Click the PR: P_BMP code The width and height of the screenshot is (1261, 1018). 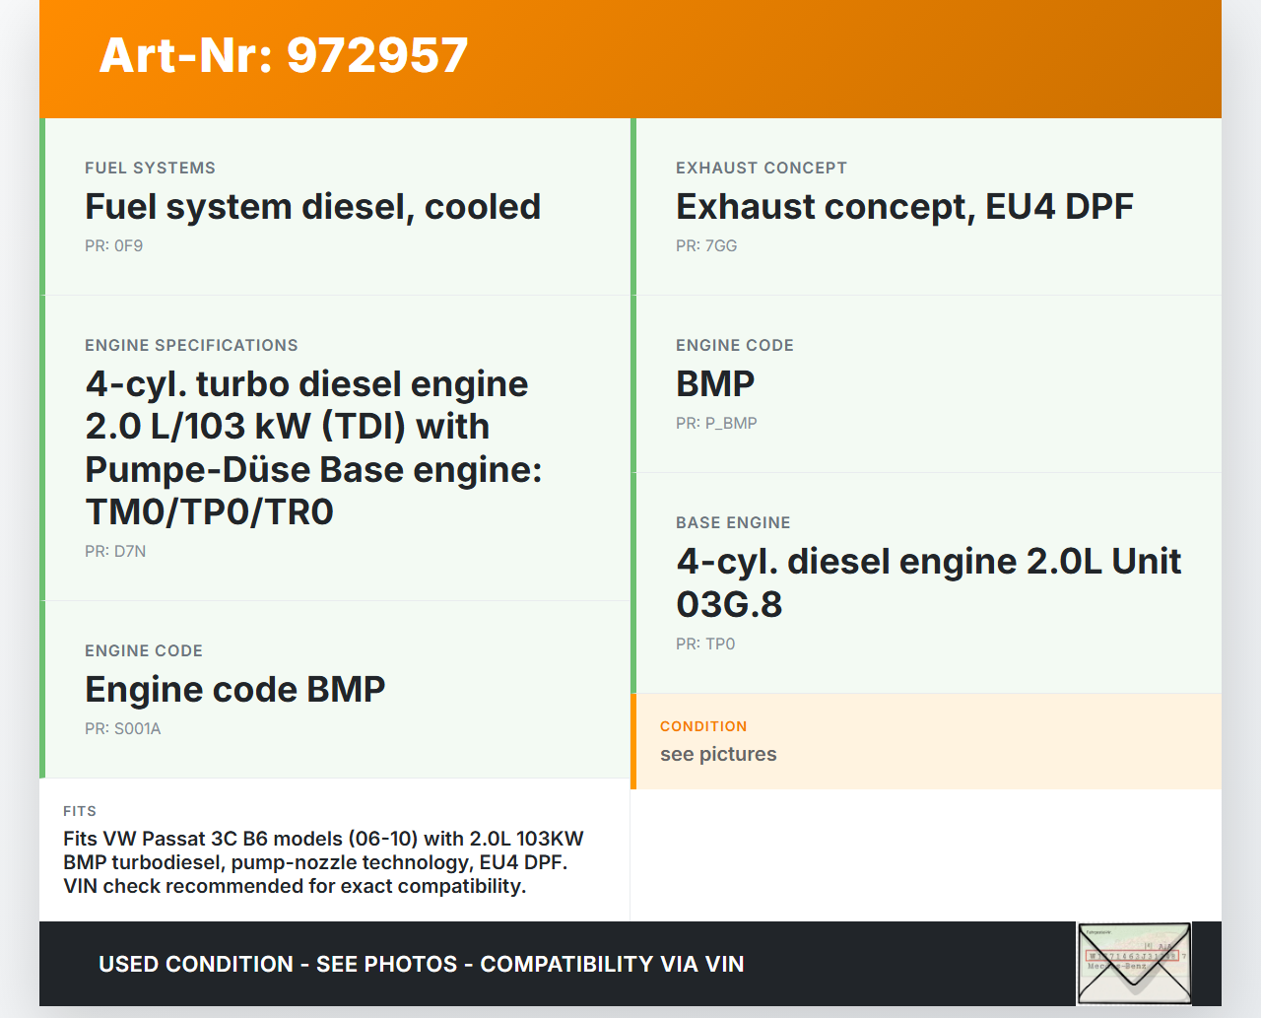coord(716,424)
